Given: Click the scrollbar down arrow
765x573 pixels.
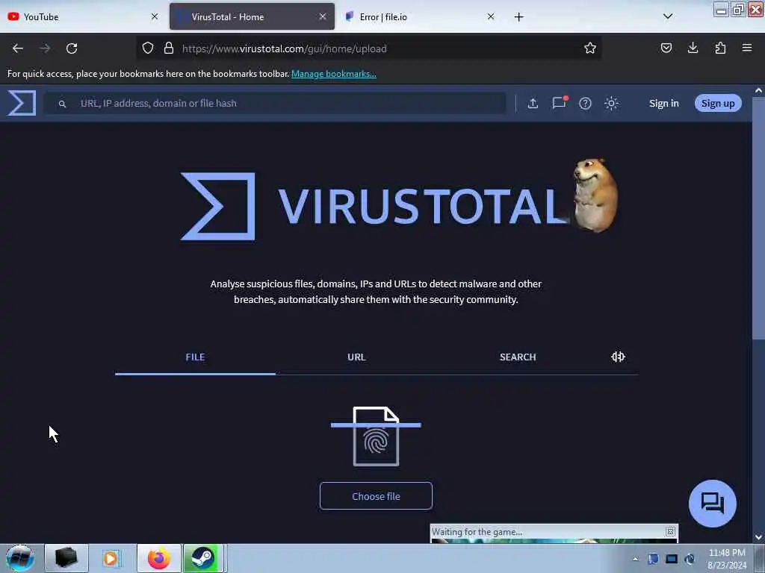Looking at the screenshot, I should pyautogui.click(x=758, y=537).
